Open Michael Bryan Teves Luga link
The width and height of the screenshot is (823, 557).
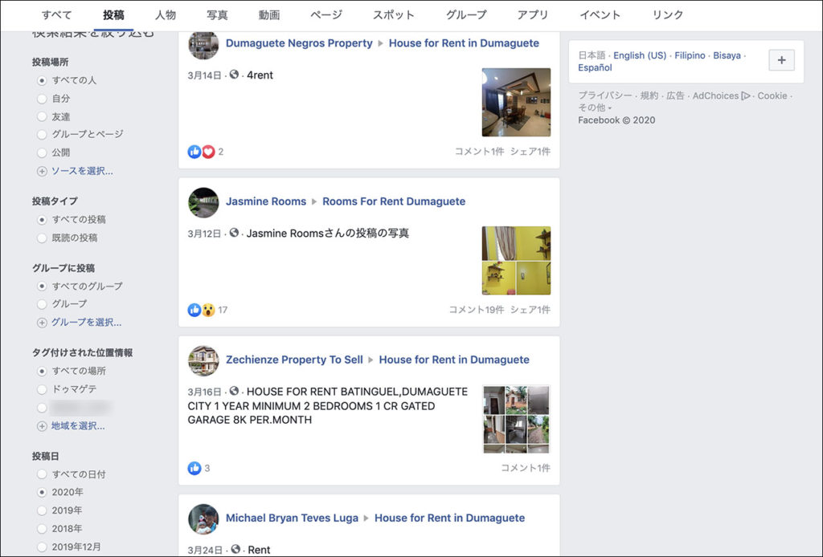click(292, 518)
